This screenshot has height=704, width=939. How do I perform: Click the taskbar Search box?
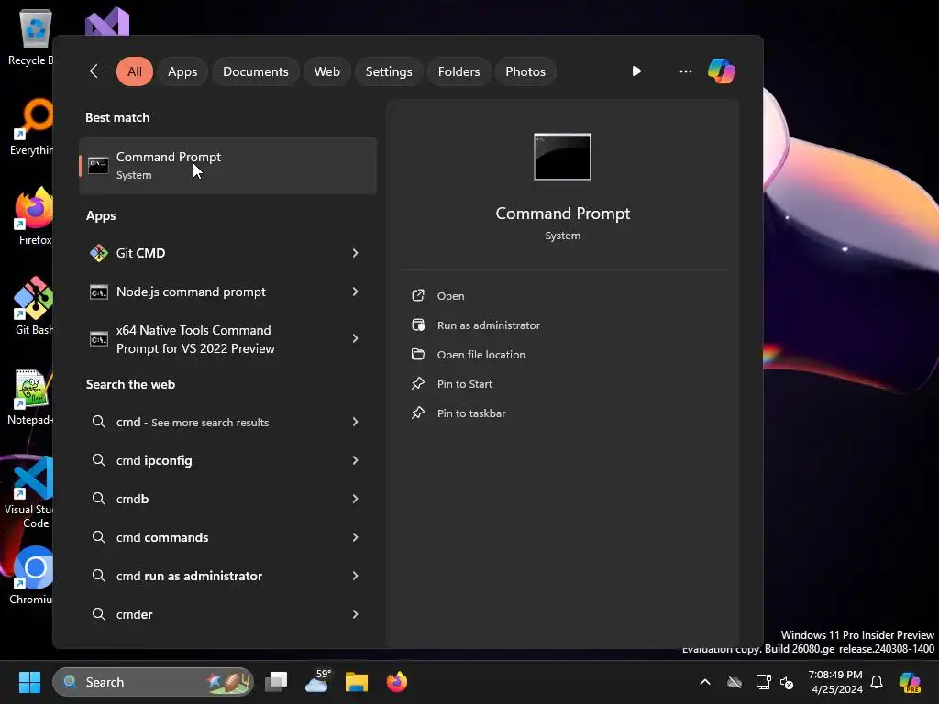coord(153,682)
